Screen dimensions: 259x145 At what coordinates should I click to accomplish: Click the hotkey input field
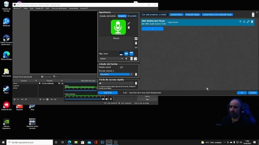point(116,83)
